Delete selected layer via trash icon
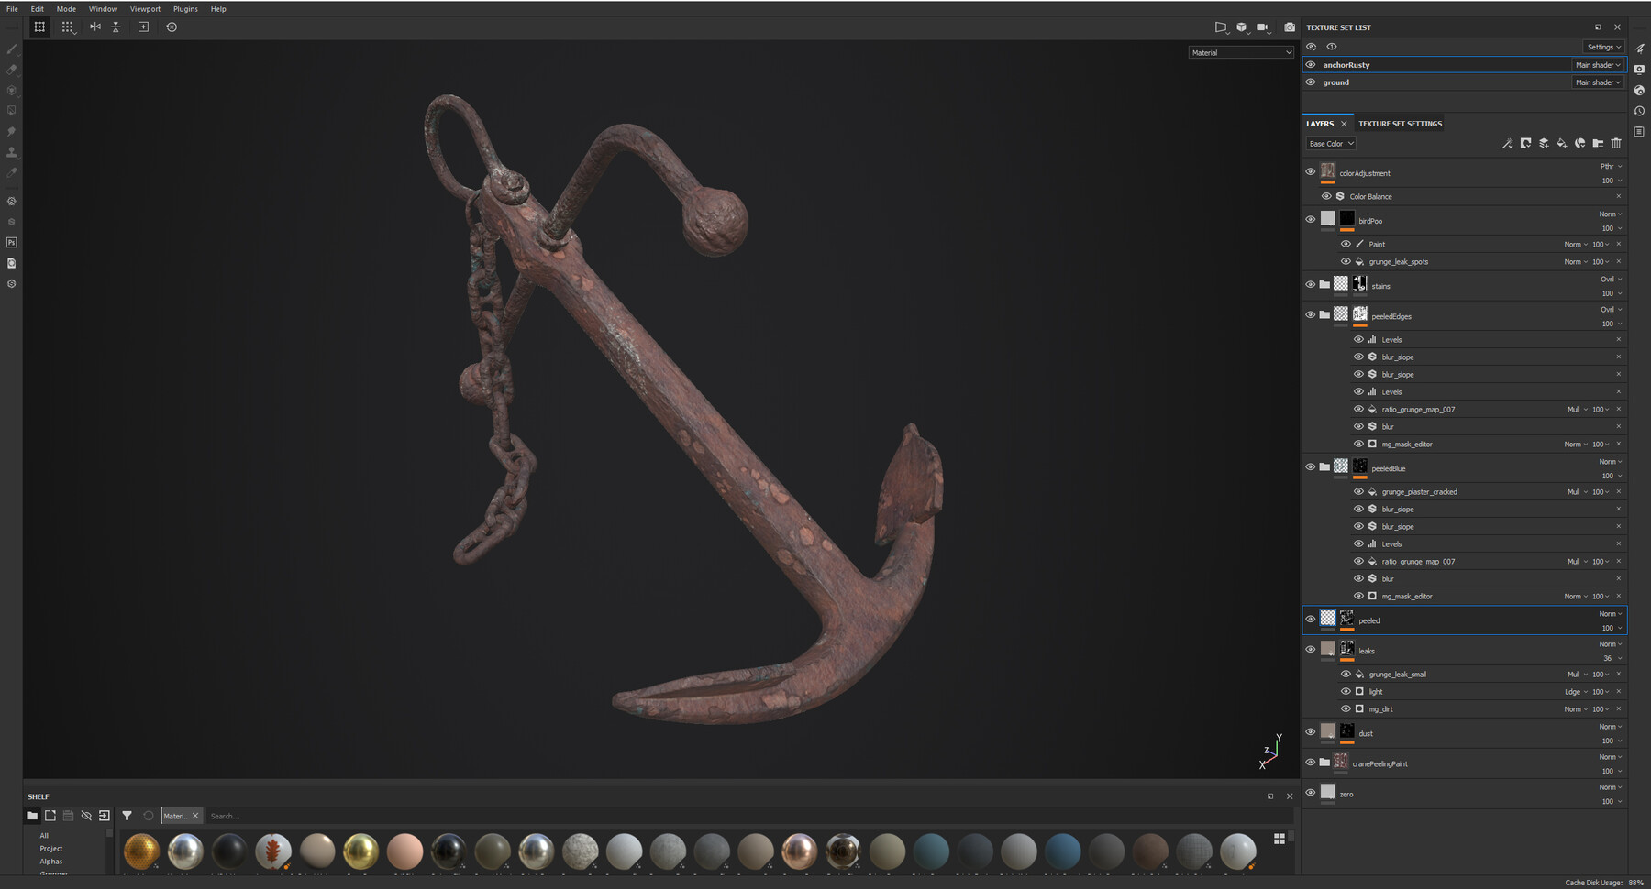 1616,144
